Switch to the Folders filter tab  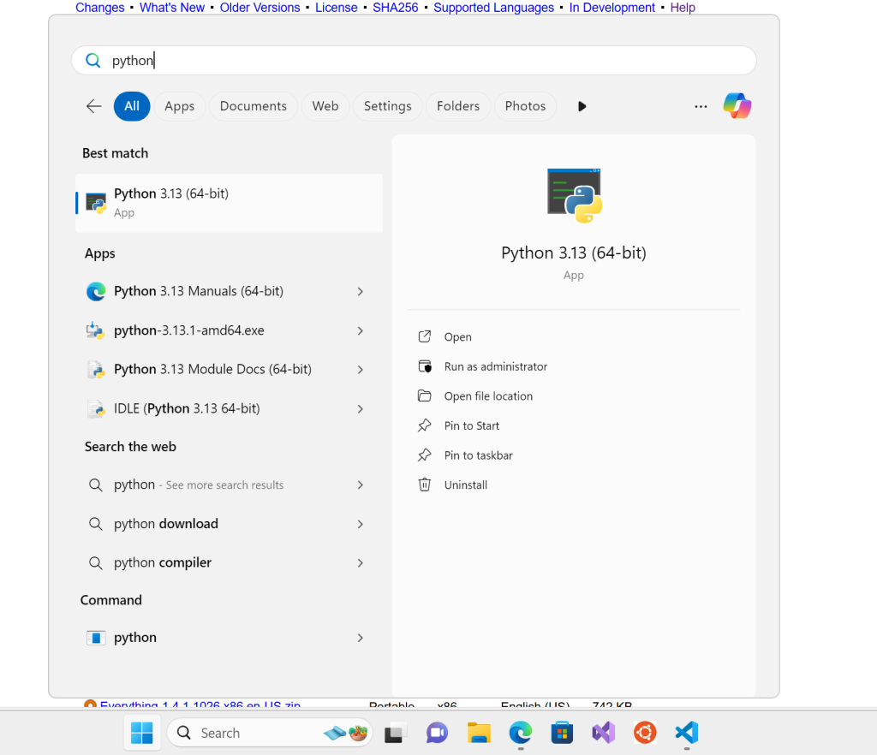[x=458, y=106]
